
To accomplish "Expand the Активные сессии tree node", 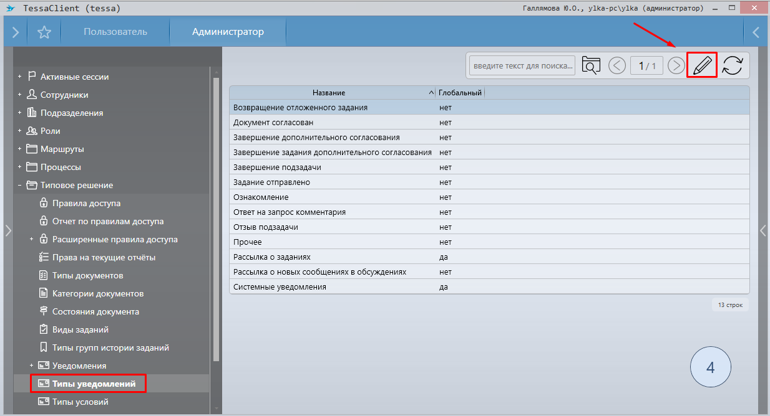I will tap(20, 77).
